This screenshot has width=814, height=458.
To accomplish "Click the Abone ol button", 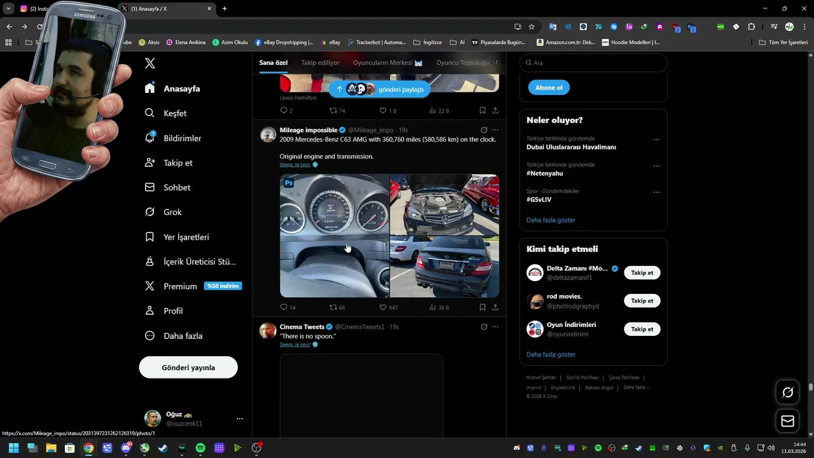I will click(549, 88).
